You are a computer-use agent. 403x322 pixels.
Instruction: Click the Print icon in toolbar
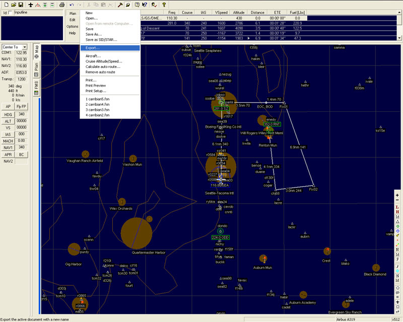[61, 5]
